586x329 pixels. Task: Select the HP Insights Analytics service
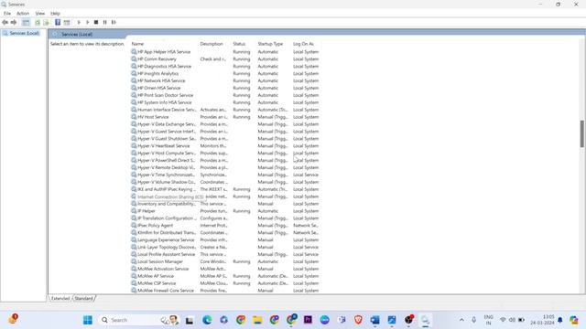(226, 73)
